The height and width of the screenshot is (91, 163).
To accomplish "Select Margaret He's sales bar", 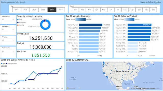I will click(x=89, y=37).
